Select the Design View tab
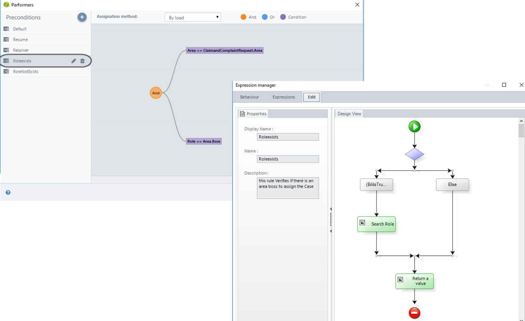The height and width of the screenshot is (321, 525). (x=349, y=114)
